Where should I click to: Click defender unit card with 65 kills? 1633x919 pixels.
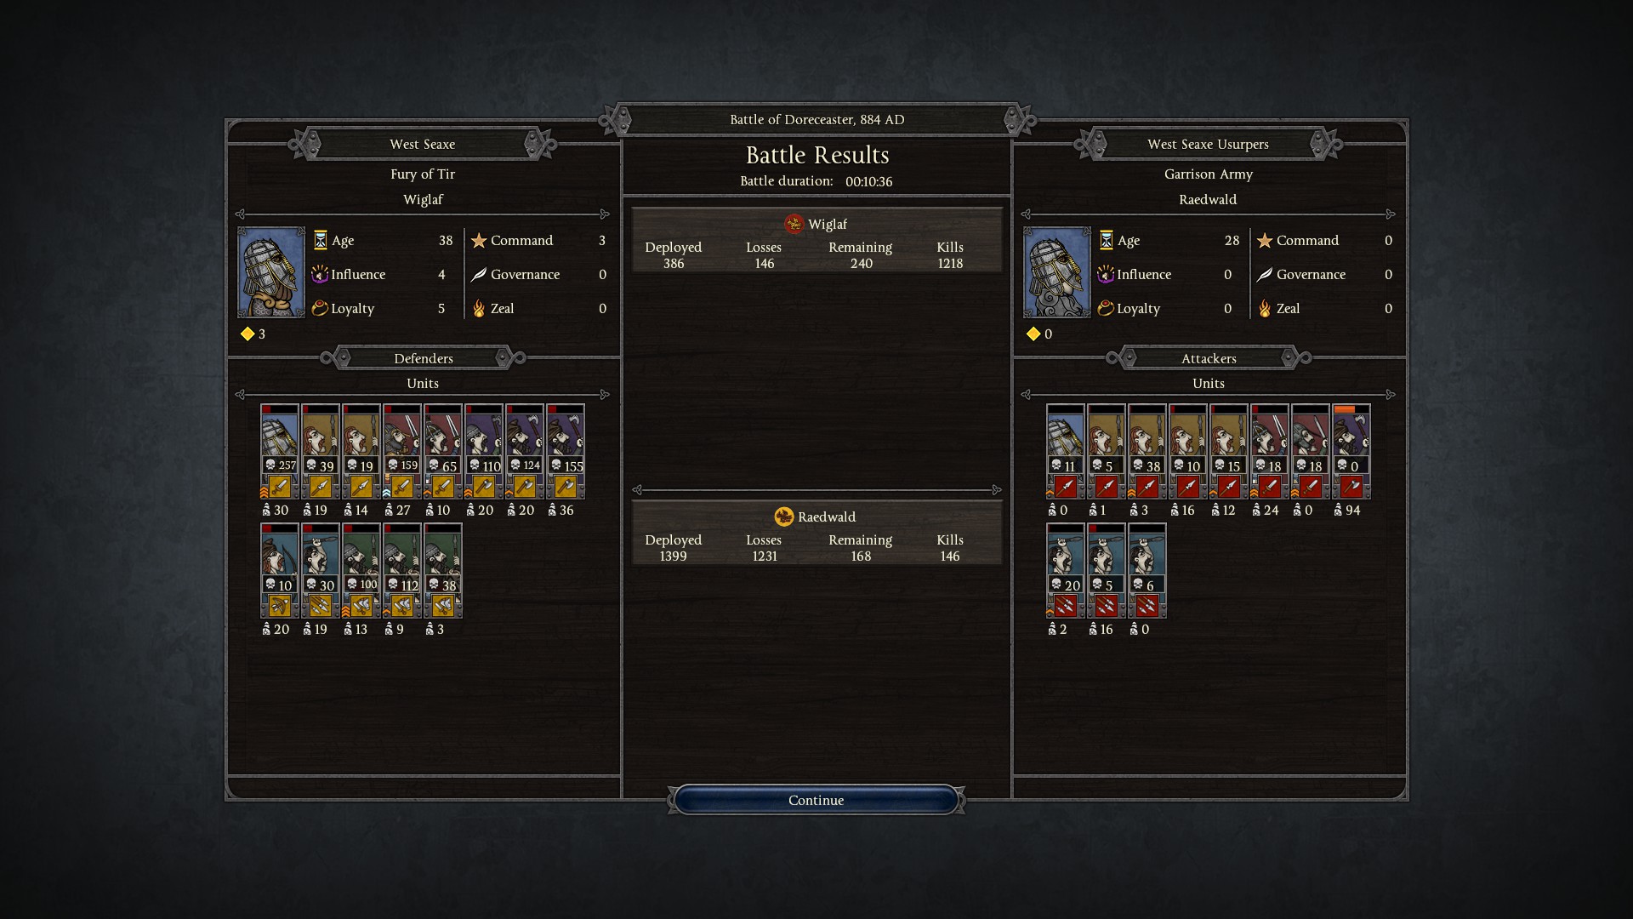pos(443,452)
